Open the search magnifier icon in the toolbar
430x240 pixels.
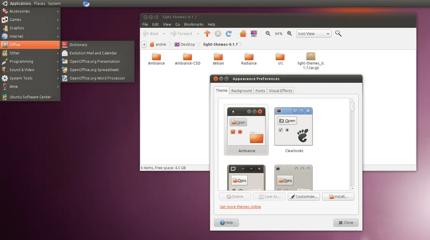click(338, 33)
